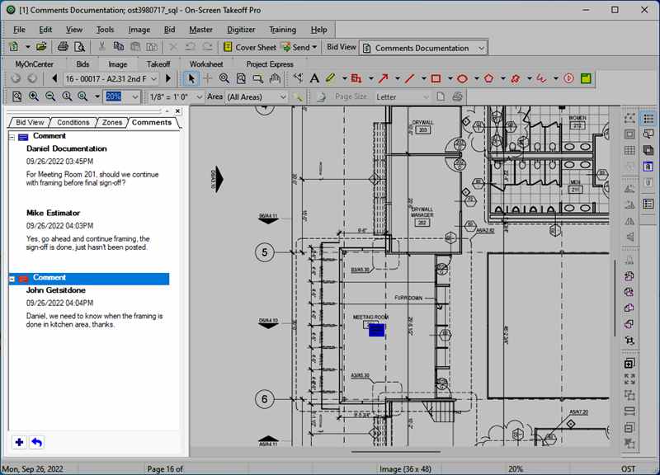Toggle the overlay layers icon

tap(648, 150)
